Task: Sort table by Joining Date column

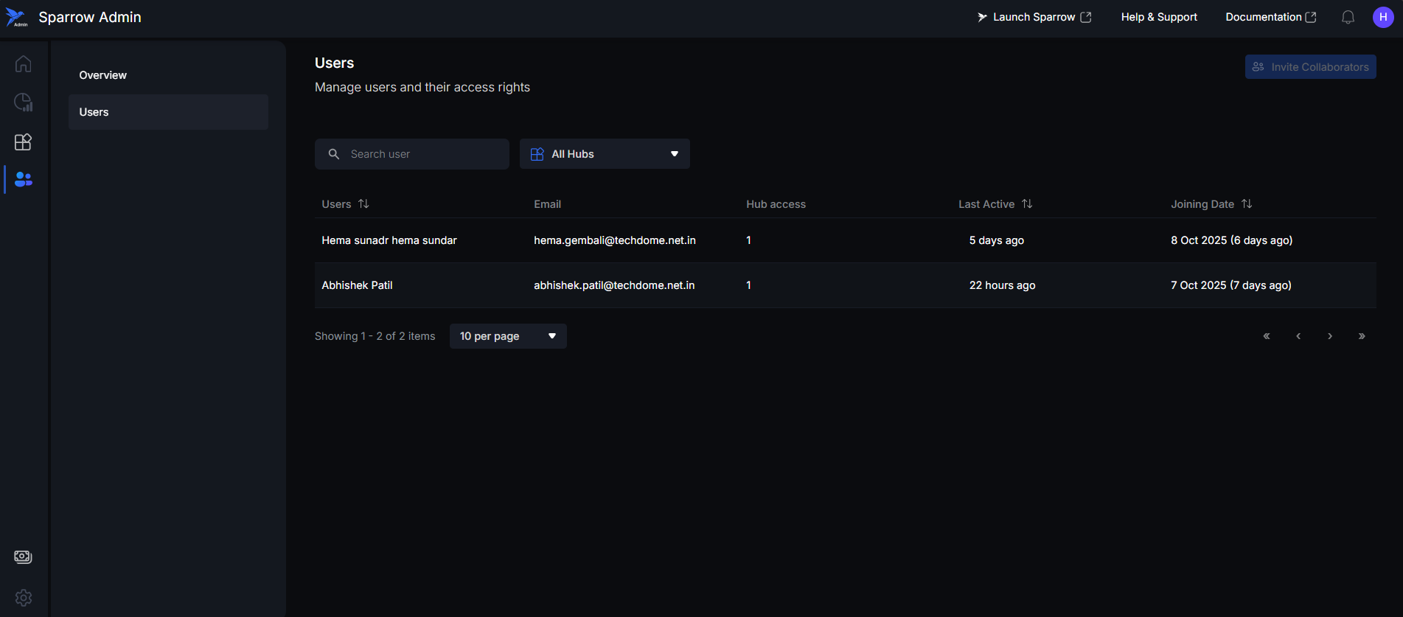Action: click(x=1246, y=204)
